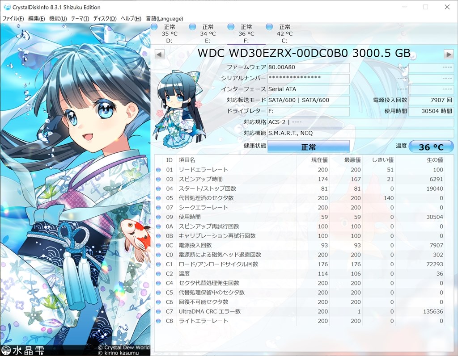
Task: Click the raw value 135636 in row C7
Action: (x=433, y=311)
